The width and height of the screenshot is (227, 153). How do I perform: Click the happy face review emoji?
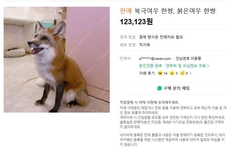pyautogui.click(x=160, y=73)
